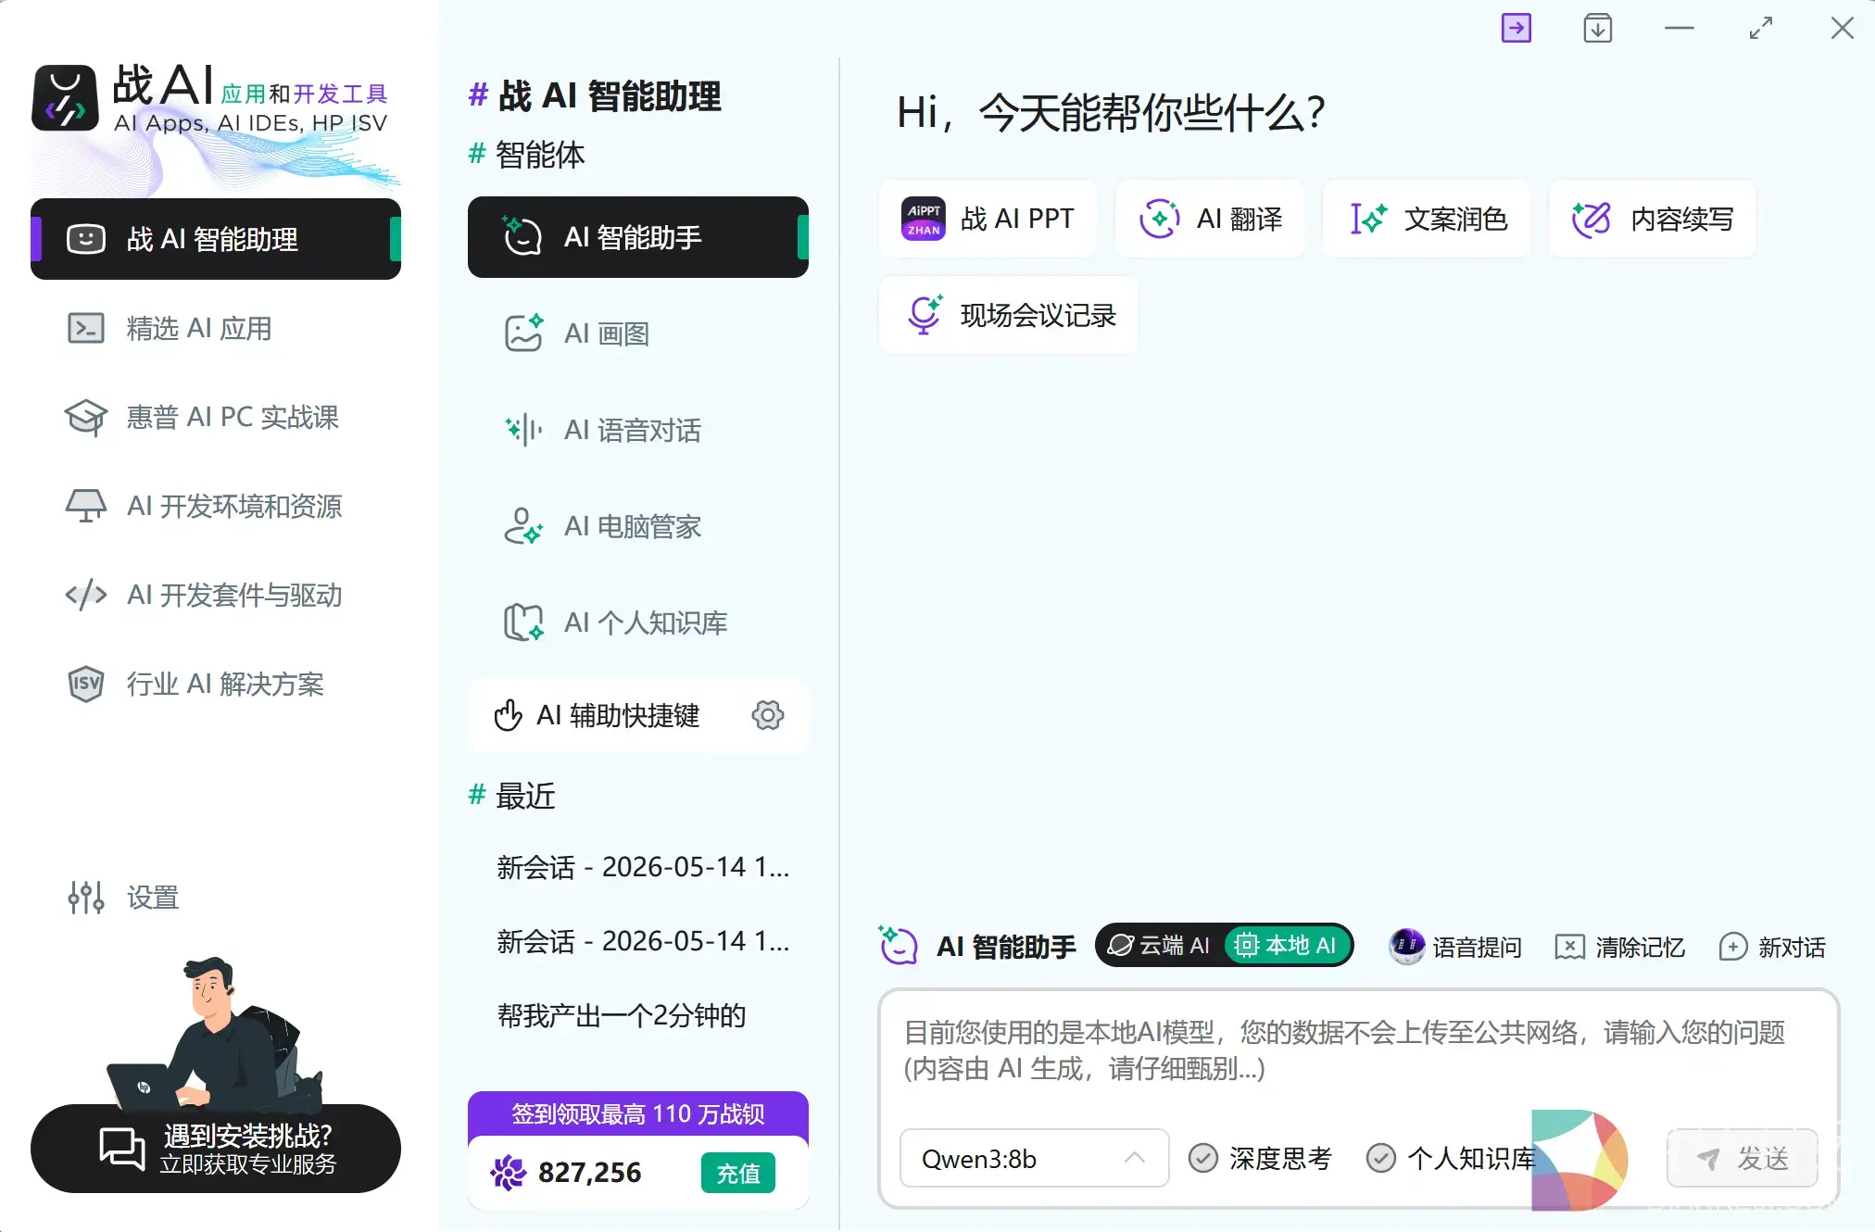Screen dimensions: 1875x1232
Task: Open the first 新会话 - 2026-05-14 chat
Action: click(x=643, y=867)
